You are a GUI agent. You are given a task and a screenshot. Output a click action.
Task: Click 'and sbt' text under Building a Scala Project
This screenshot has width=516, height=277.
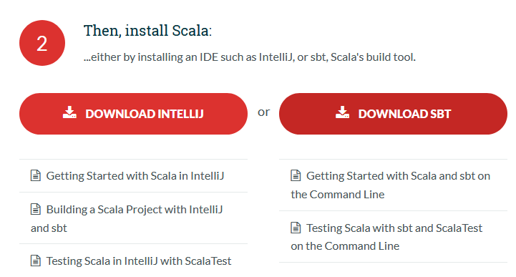click(49, 228)
